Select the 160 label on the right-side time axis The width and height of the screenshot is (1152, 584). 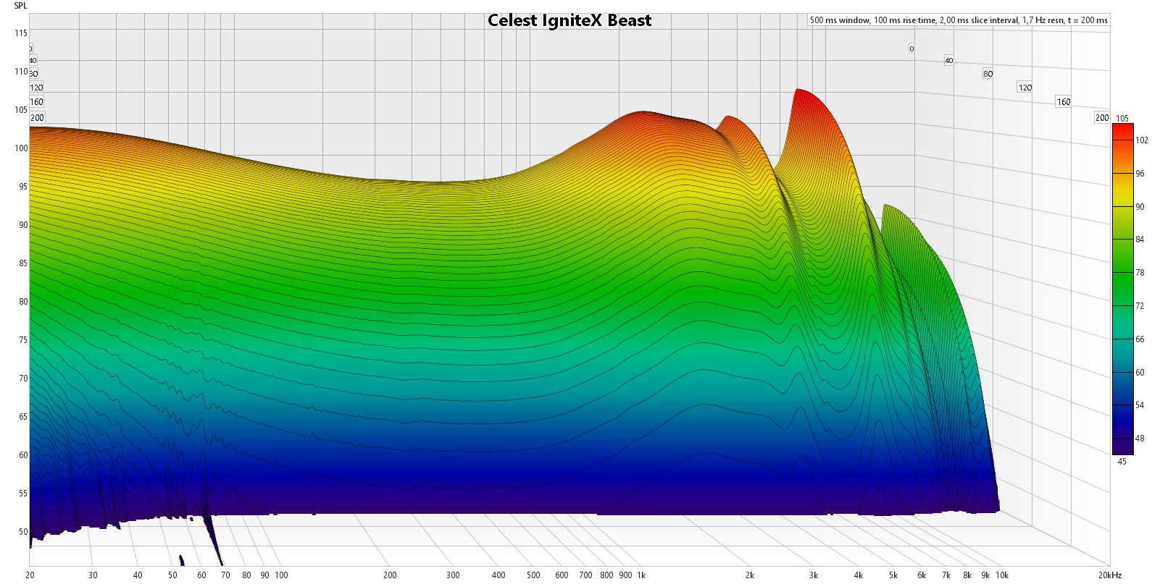1063,102
